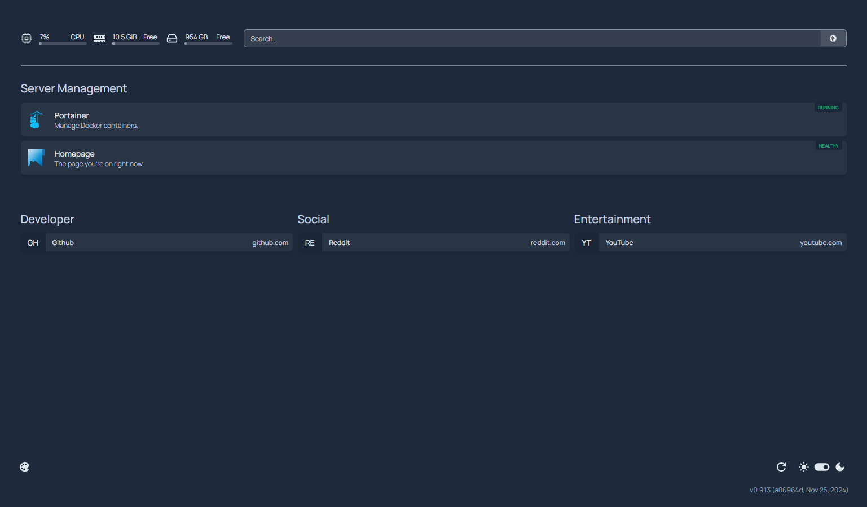Viewport: 867px width, 507px height.
Task: Select the search provider icon in the searchbar
Action: click(833, 38)
